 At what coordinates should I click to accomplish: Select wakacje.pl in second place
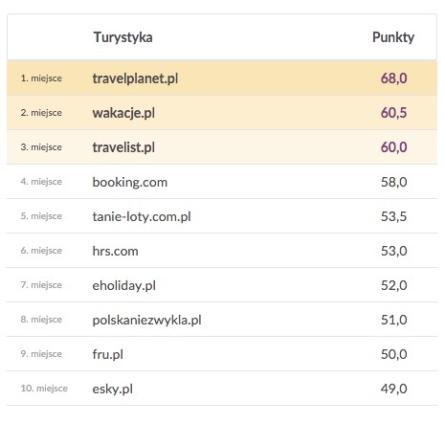point(123,113)
